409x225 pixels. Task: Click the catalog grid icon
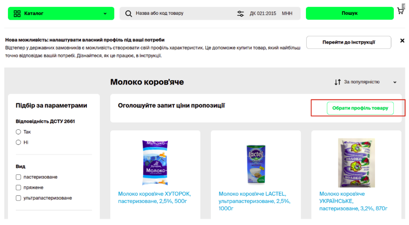coord(17,14)
